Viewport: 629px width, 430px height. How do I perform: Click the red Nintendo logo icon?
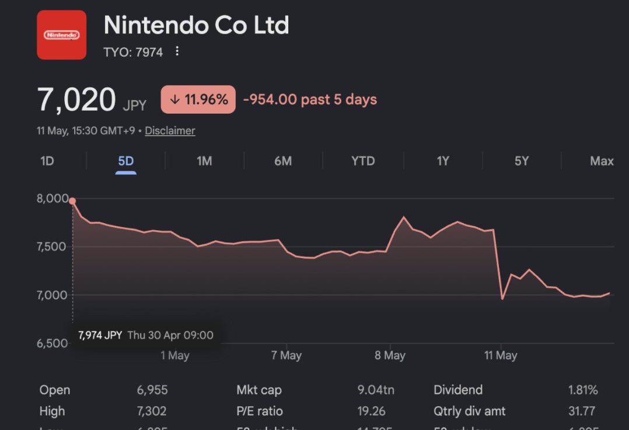(x=61, y=35)
